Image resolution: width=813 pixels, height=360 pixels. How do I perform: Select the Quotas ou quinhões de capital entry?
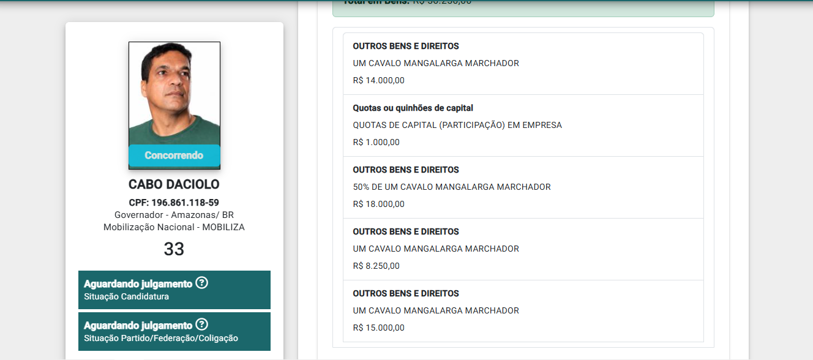[x=523, y=126]
